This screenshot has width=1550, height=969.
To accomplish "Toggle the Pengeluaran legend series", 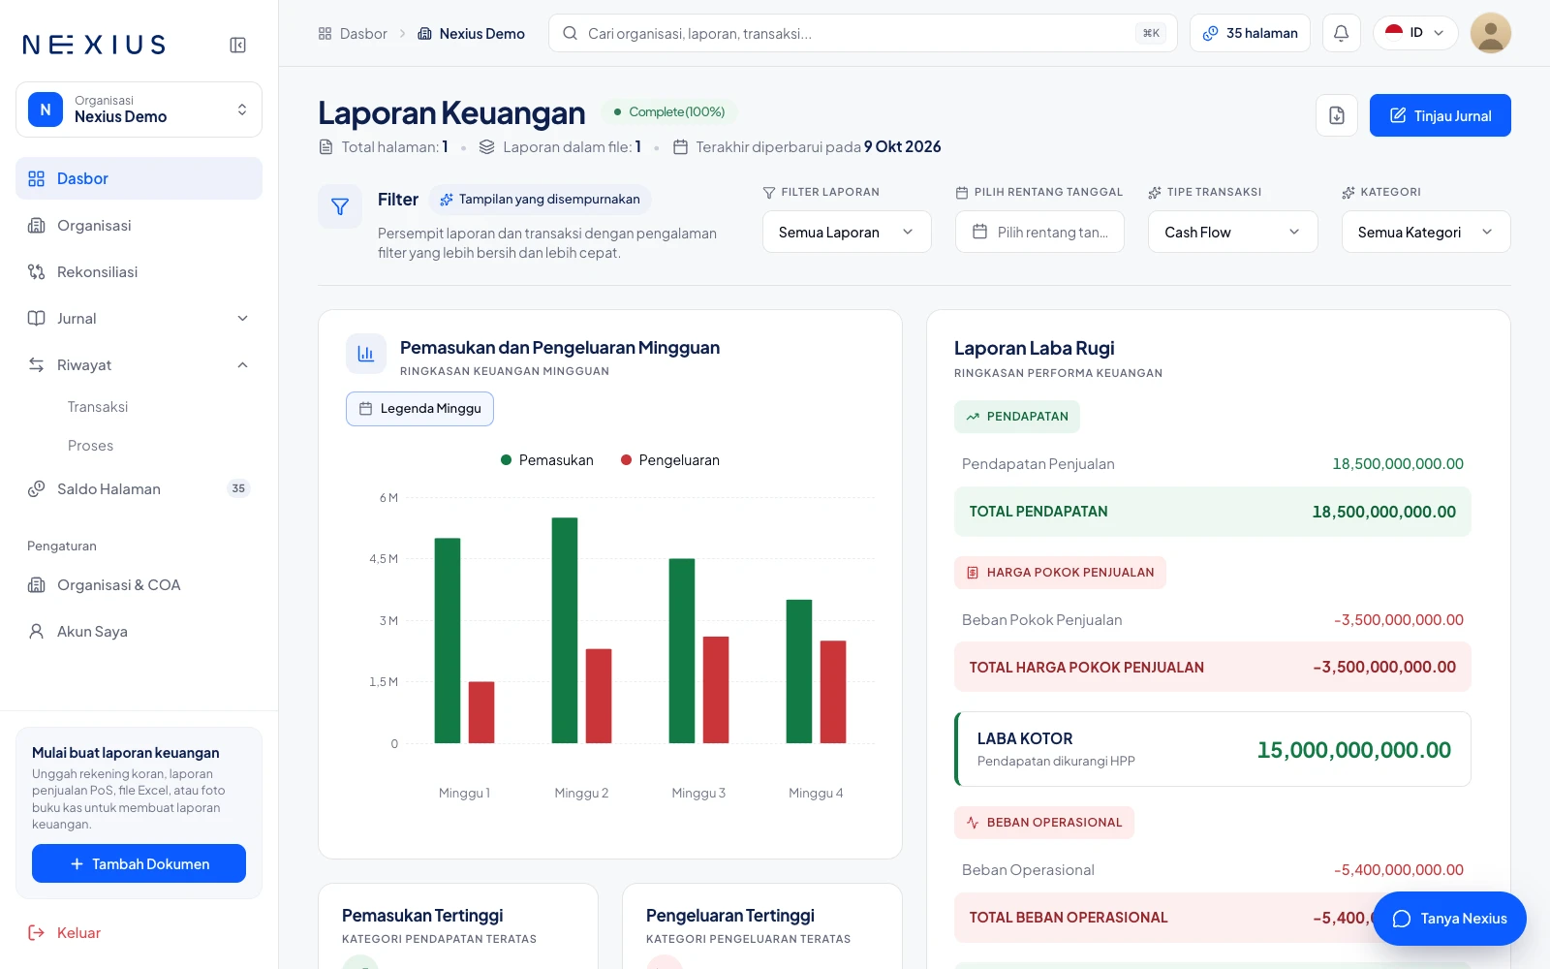I will (669, 460).
